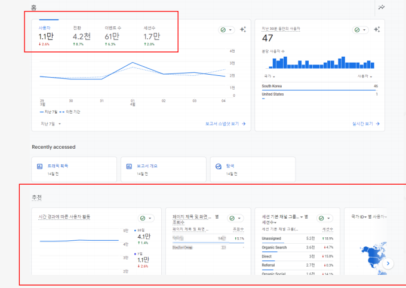The width and height of the screenshot is (406, 288).
Task: Click the realtime user count 47
Action: point(267,38)
